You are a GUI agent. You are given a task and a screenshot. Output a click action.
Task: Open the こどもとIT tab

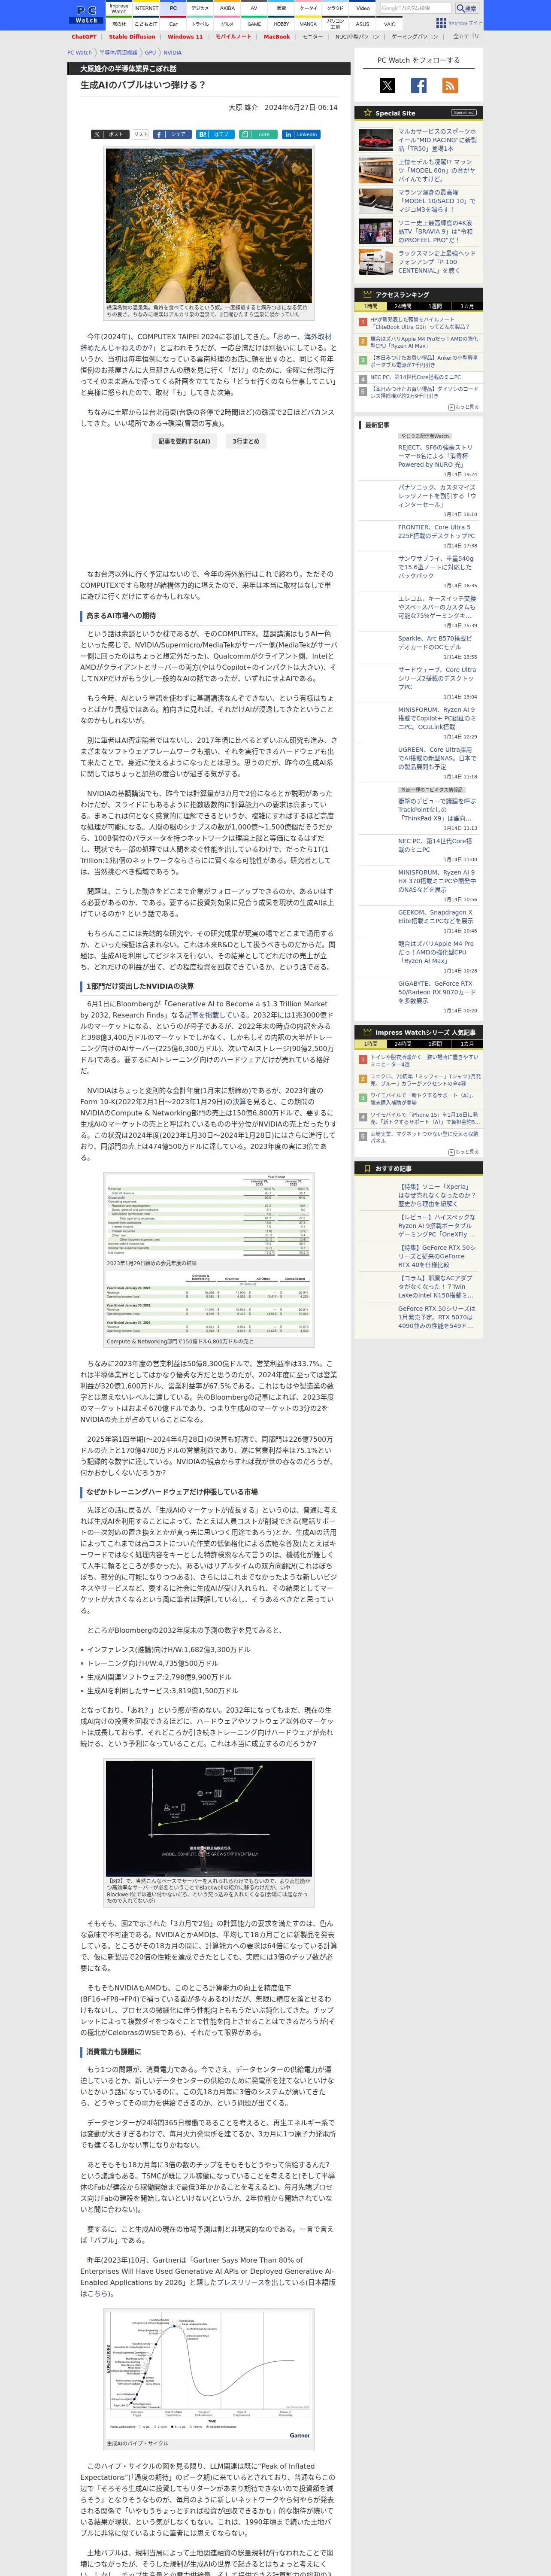pos(146,24)
